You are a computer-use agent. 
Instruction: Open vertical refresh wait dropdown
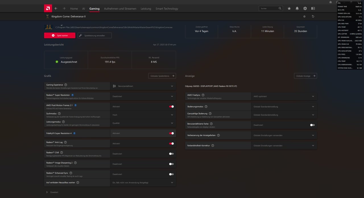coord(143,183)
